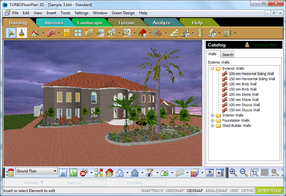The width and height of the screenshot is (286, 196).
Task: Switch to 2D plan view icon
Action: pos(63,172)
